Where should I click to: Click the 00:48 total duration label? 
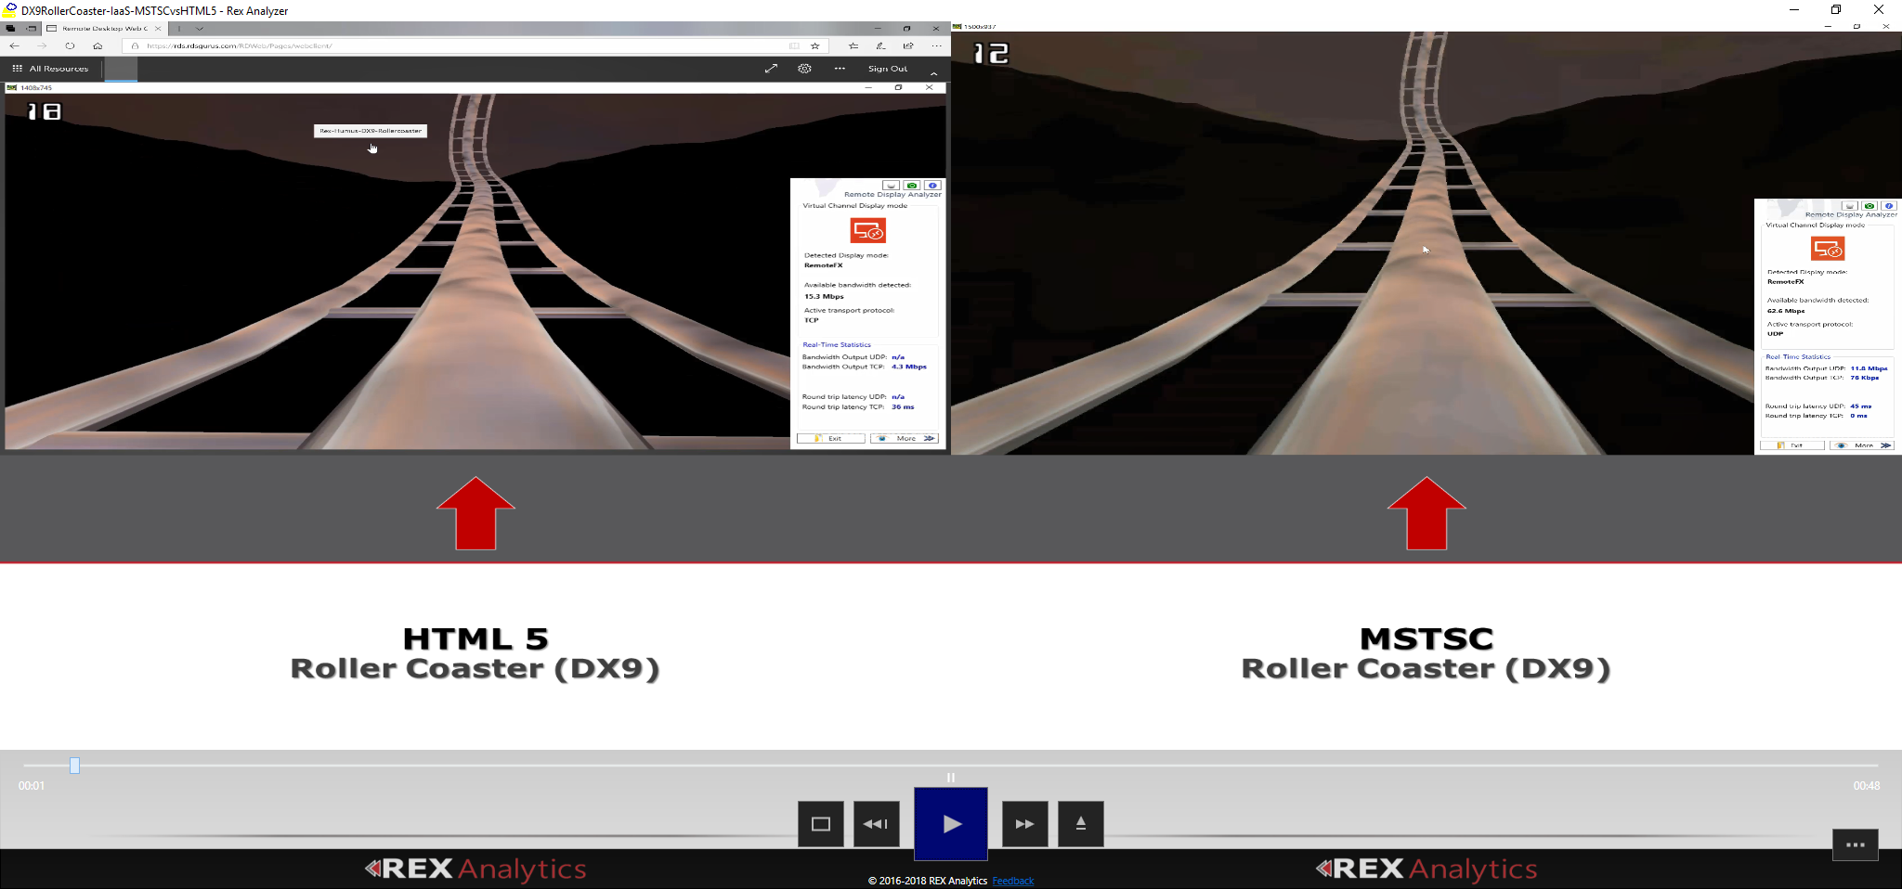(x=1867, y=786)
